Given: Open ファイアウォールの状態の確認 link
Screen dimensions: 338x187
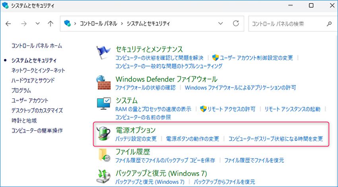Looking at the screenshot, I should (x=146, y=88).
